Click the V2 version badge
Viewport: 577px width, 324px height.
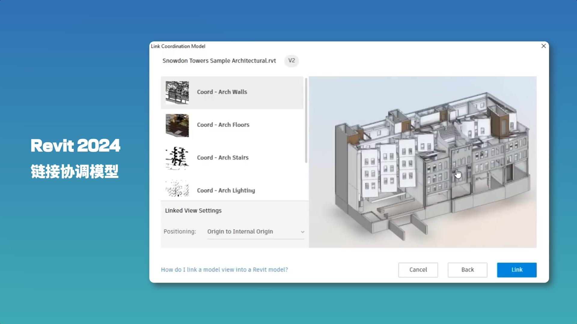pyautogui.click(x=291, y=61)
